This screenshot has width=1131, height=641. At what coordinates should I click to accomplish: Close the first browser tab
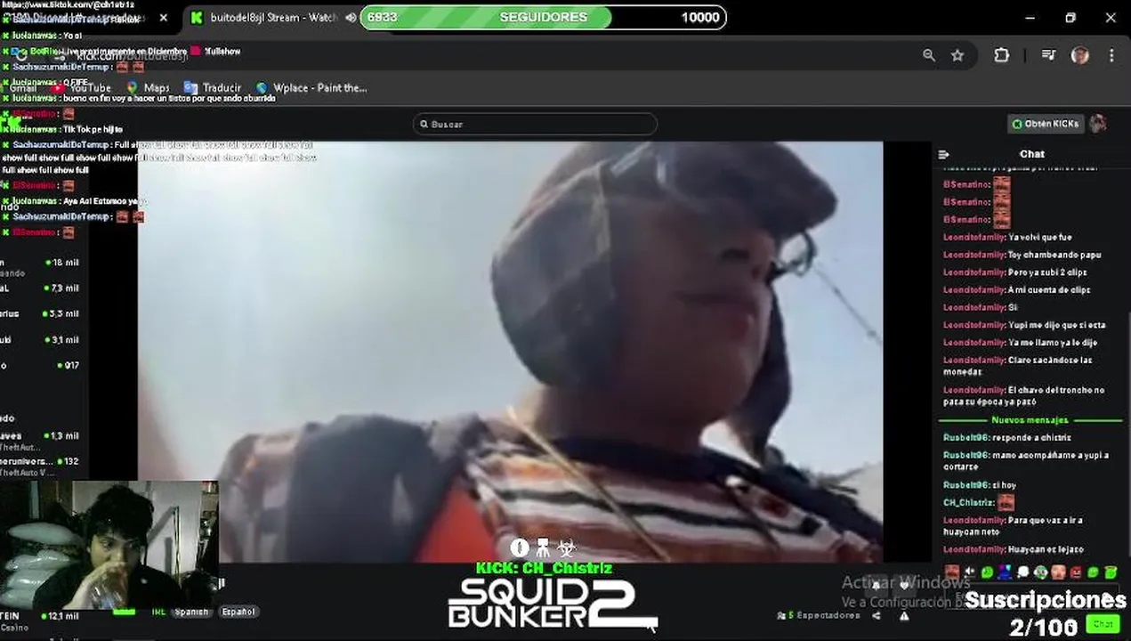163,18
